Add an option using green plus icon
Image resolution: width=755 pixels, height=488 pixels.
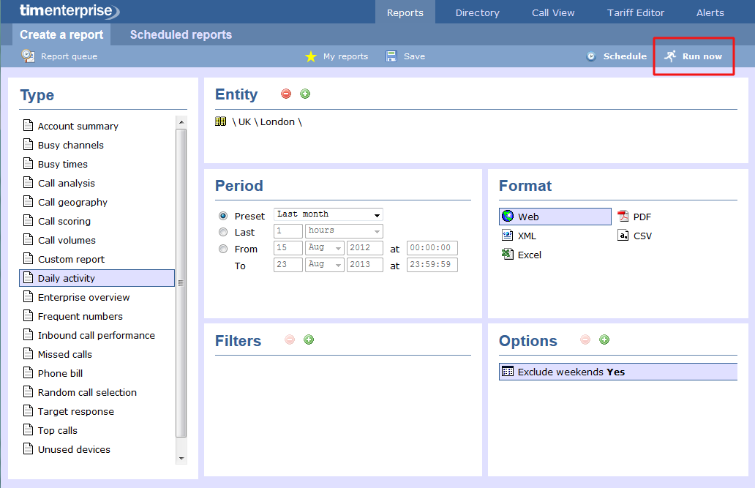(x=604, y=339)
